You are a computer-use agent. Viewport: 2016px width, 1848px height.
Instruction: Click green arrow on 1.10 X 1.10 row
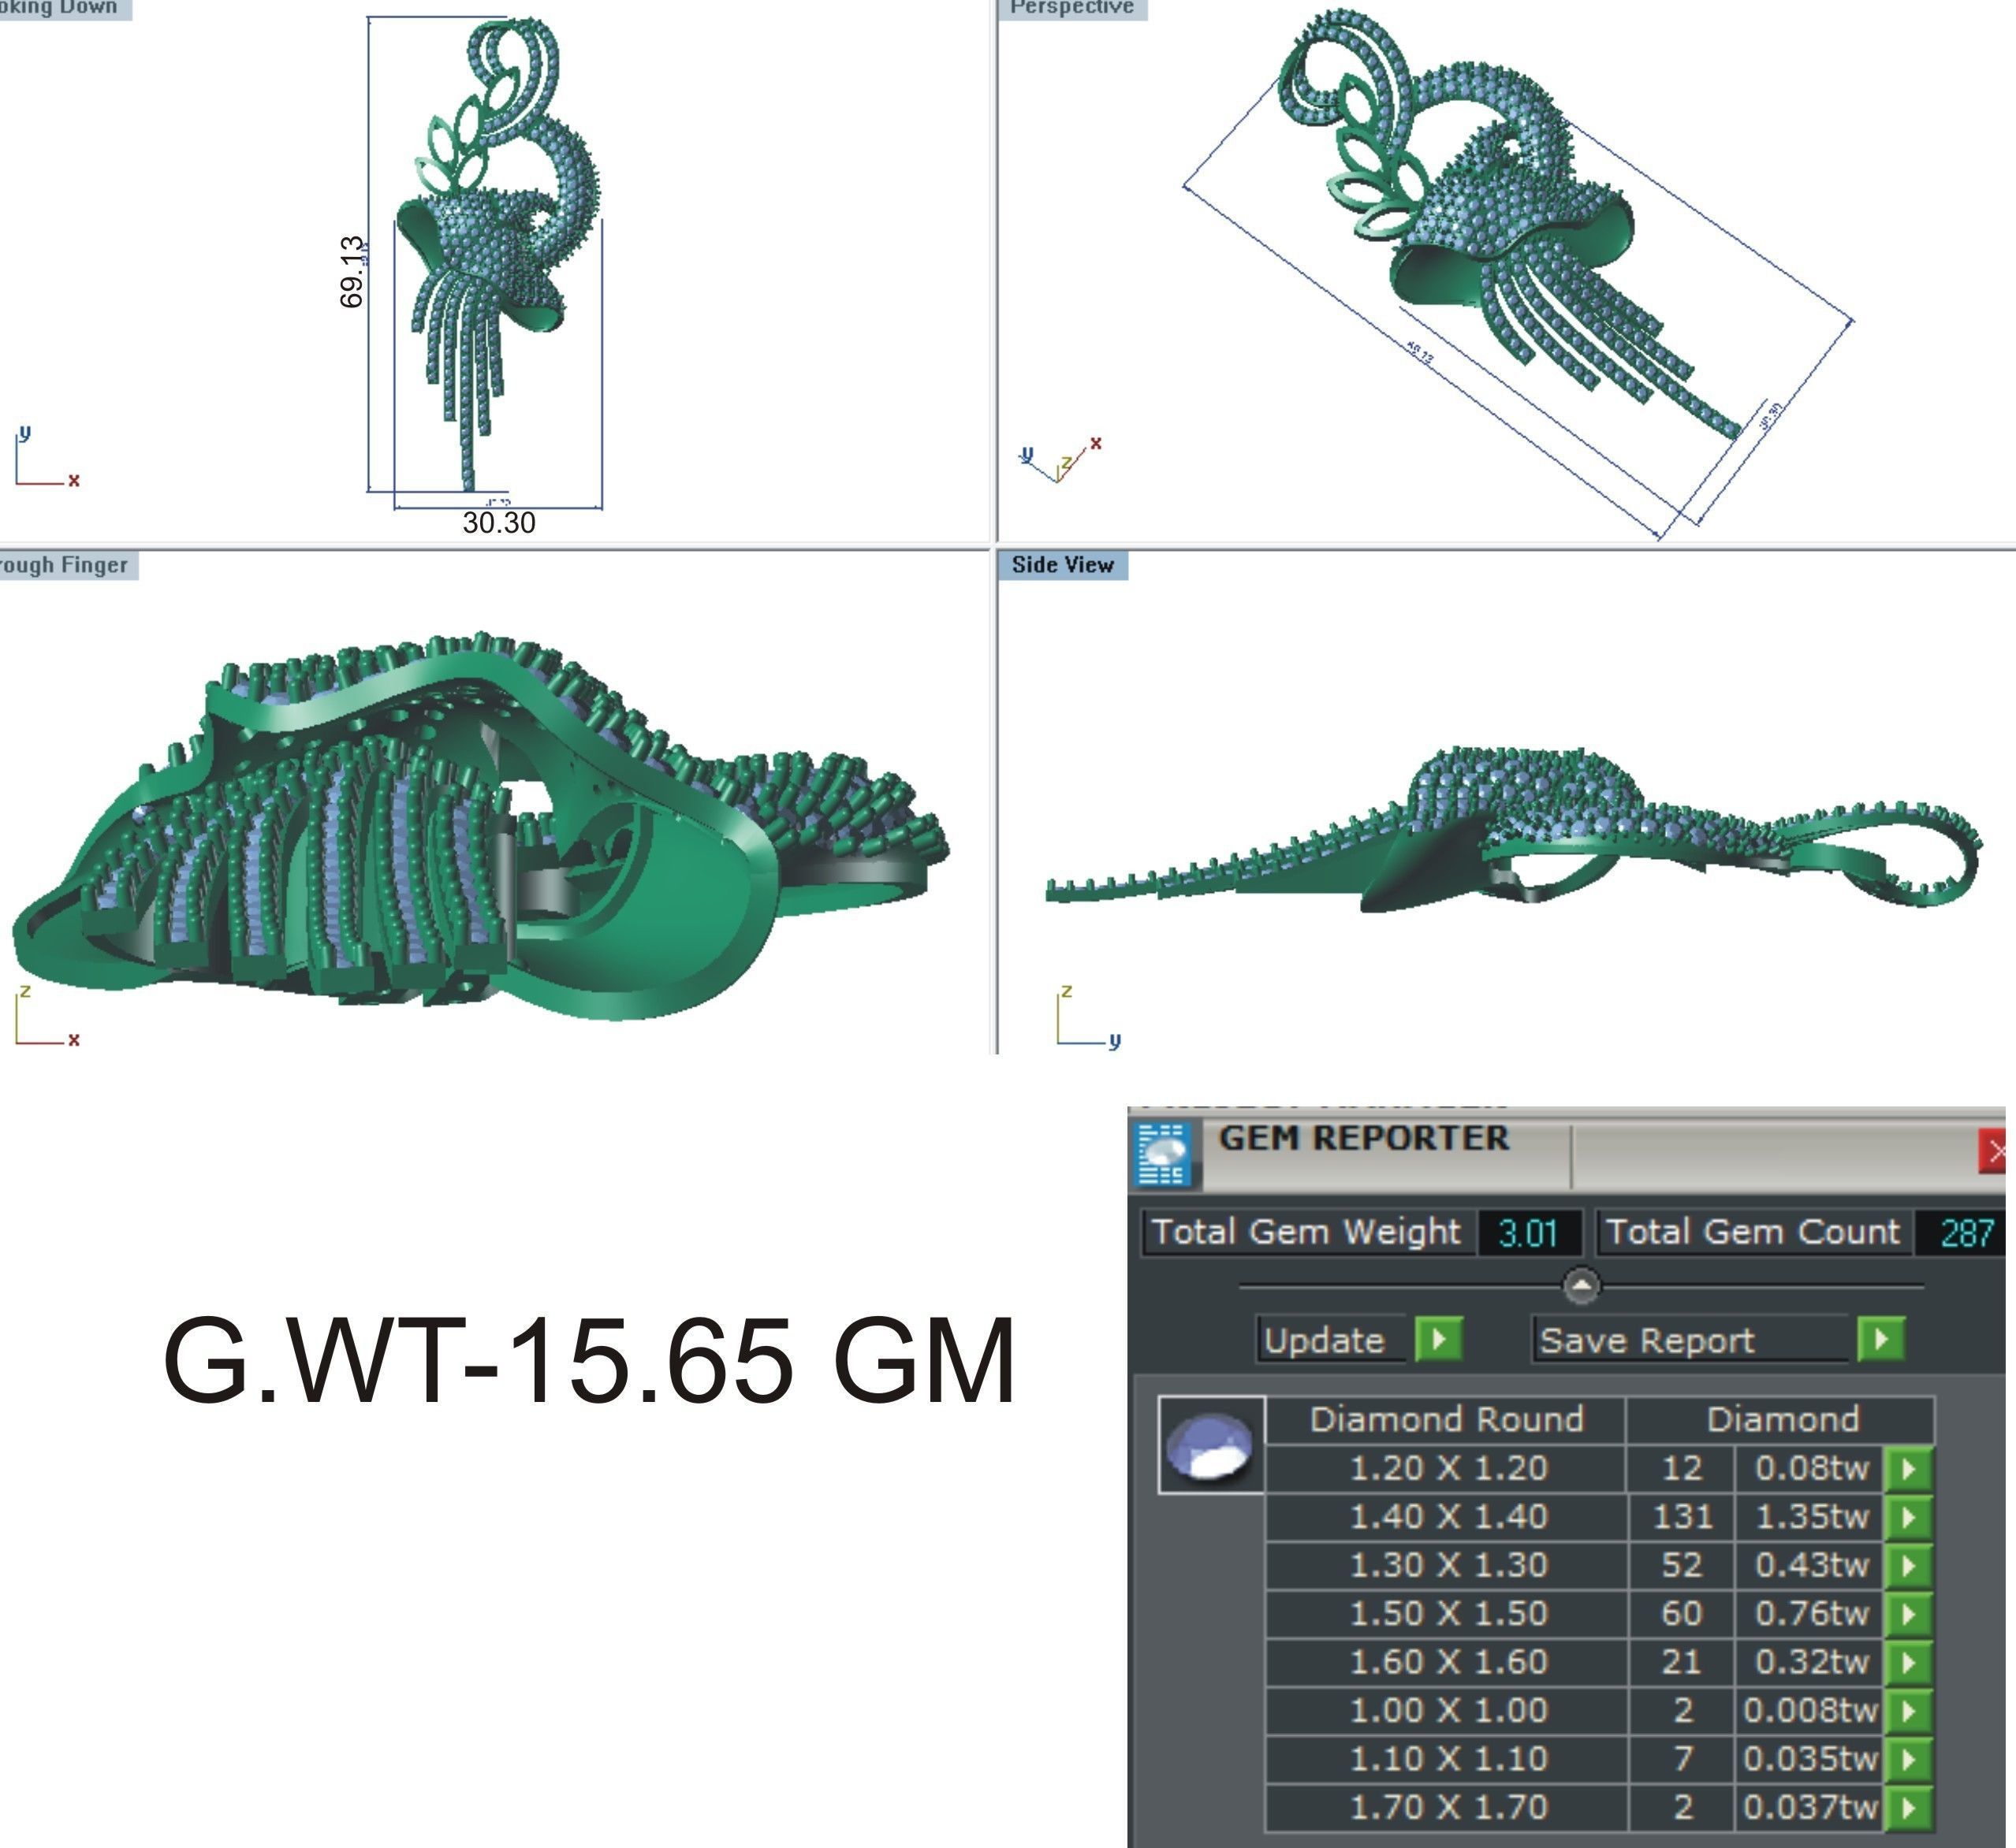(1909, 1758)
